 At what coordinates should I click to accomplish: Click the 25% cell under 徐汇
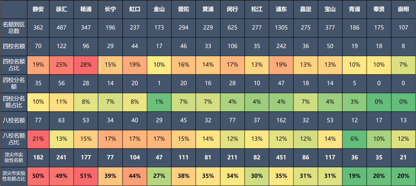click(62, 65)
